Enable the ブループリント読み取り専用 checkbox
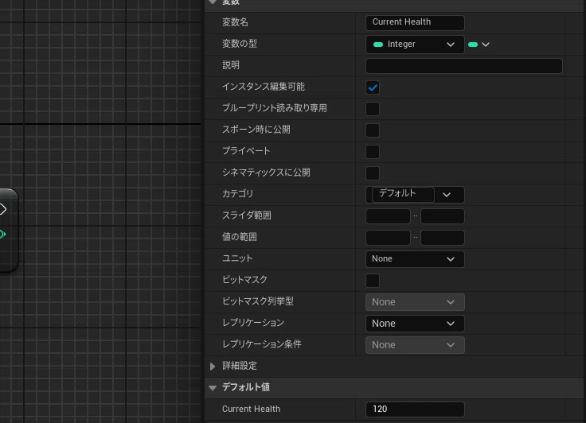This screenshot has width=586, height=423. (373, 109)
